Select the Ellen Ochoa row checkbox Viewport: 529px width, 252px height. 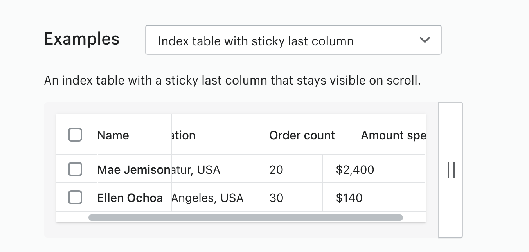75,198
